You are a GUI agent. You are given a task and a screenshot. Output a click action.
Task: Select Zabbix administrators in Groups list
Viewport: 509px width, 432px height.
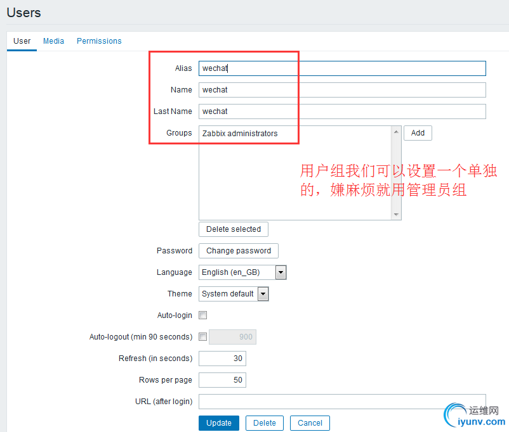pyautogui.click(x=240, y=134)
